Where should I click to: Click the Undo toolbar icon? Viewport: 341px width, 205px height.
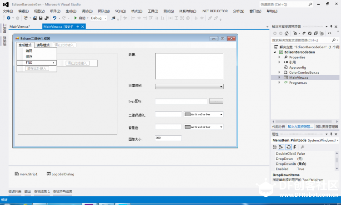click(55, 18)
